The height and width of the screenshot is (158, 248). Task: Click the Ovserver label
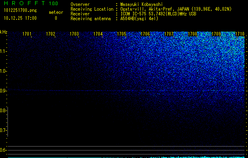tap(80, 4)
